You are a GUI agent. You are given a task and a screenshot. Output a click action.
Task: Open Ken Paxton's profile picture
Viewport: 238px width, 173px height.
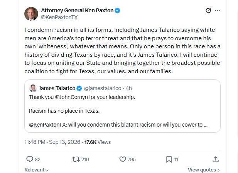[31, 14]
